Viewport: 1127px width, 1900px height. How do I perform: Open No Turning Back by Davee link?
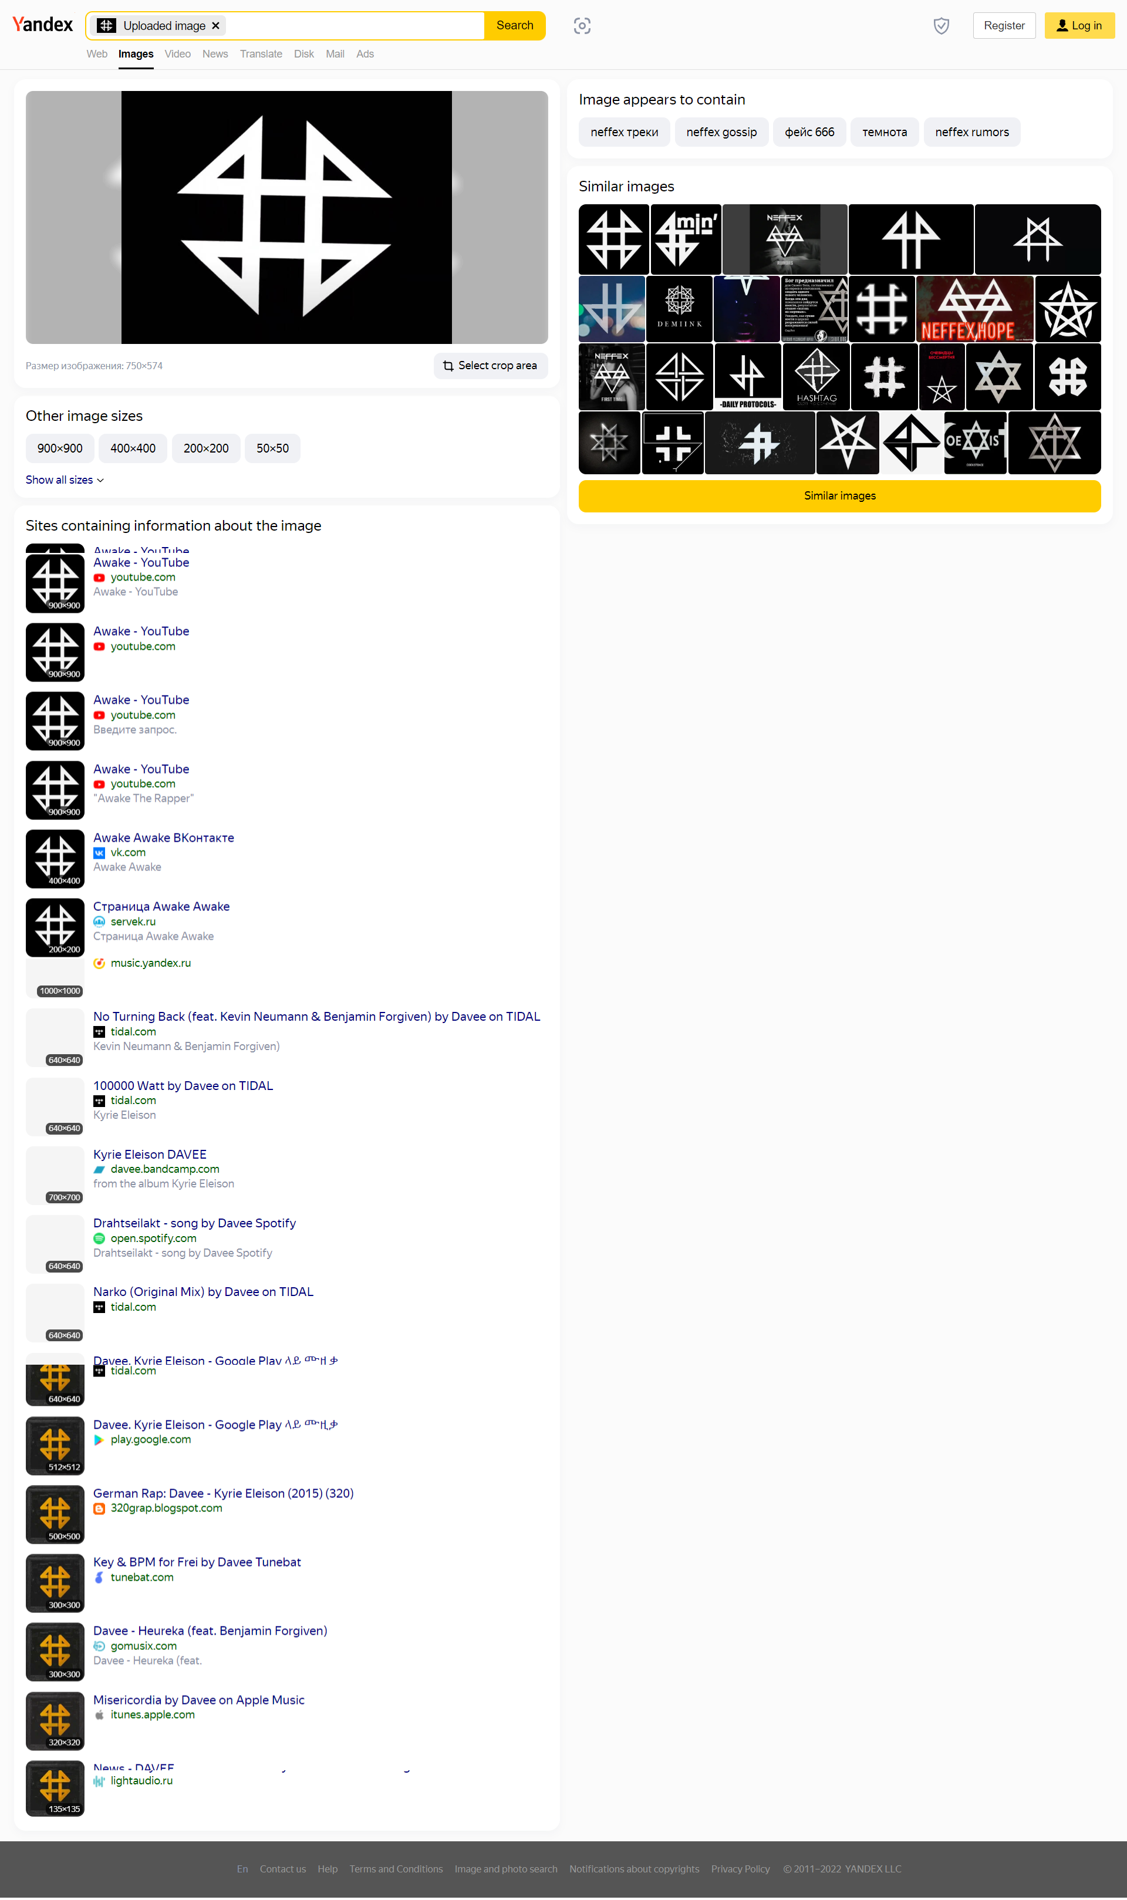coord(316,1017)
